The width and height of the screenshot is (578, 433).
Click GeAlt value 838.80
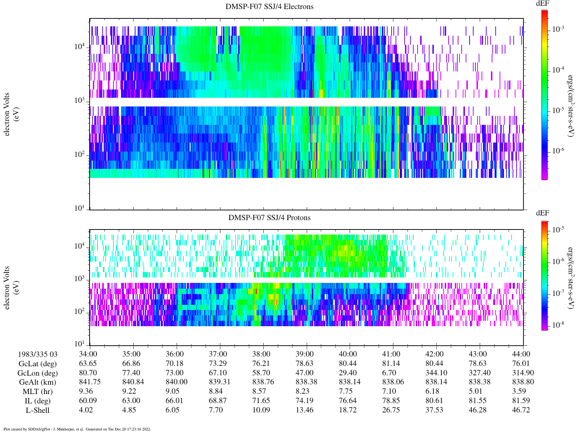click(x=523, y=382)
